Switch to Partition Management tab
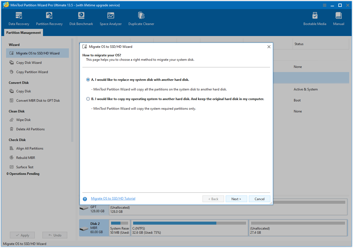The height and width of the screenshot is (248, 353). [23, 32]
